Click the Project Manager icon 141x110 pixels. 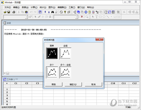click(113, 12)
